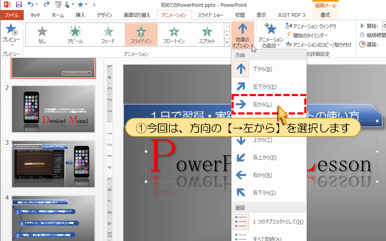Switch to the 画面切り替え tab

coord(137,15)
